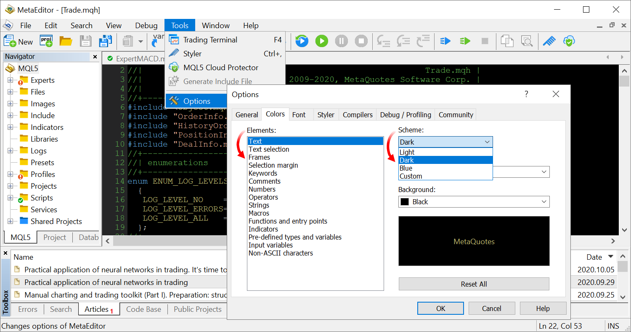Click the Save All disks icon
The image size is (631, 332).
(105, 41)
